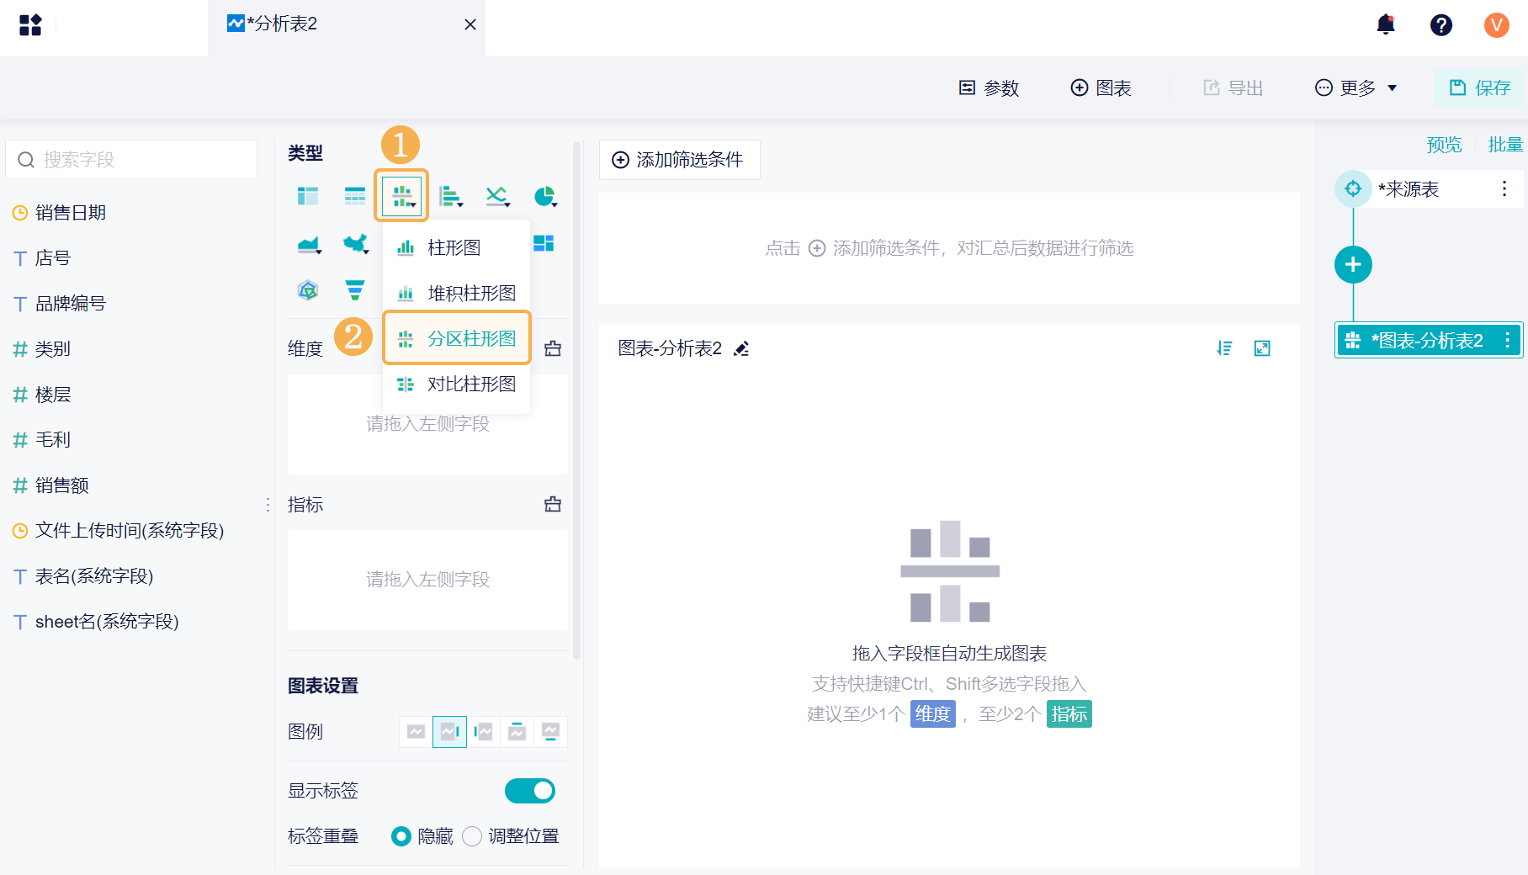Open the column chart type dropdown
The height and width of the screenshot is (875, 1528).
[x=402, y=196]
